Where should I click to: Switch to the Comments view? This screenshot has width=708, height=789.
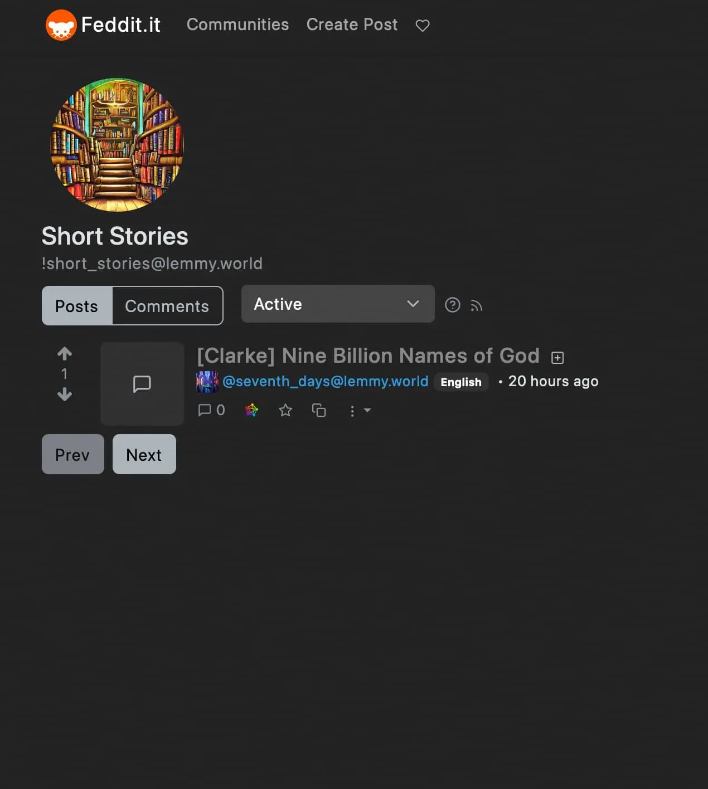point(167,306)
